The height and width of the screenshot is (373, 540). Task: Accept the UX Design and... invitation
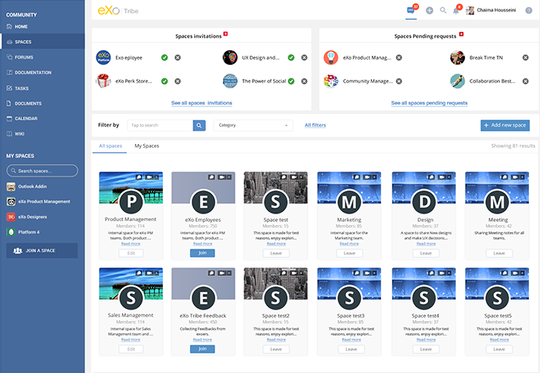[x=291, y=57]
